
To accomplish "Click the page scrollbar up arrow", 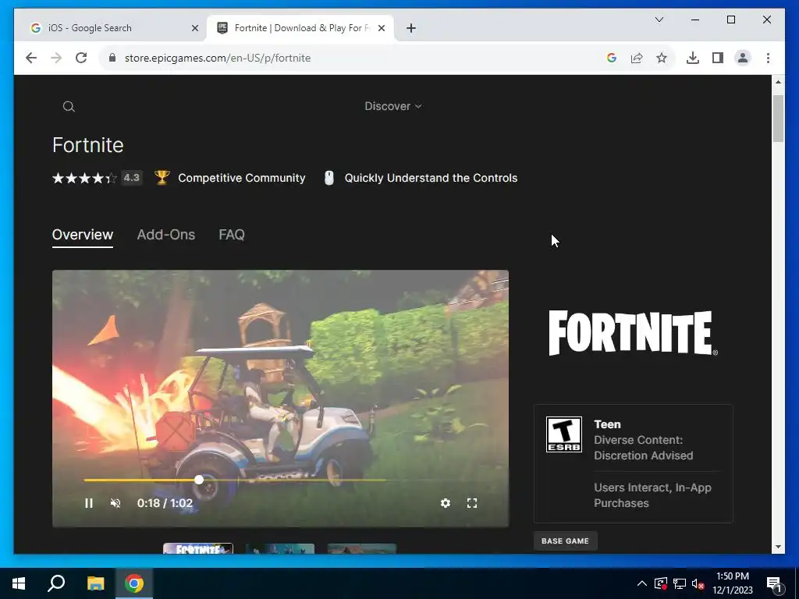I will 778,81.
